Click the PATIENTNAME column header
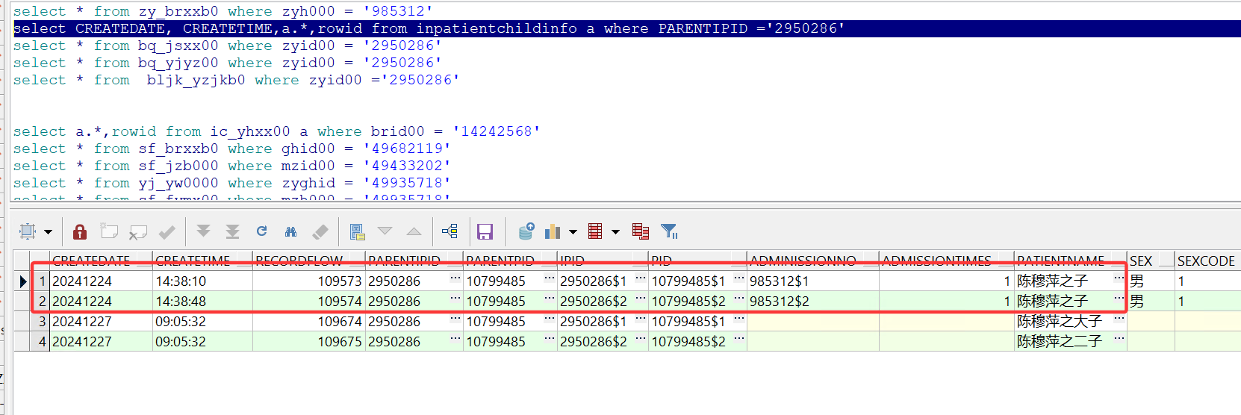1241x415 pixels. 1070,260
